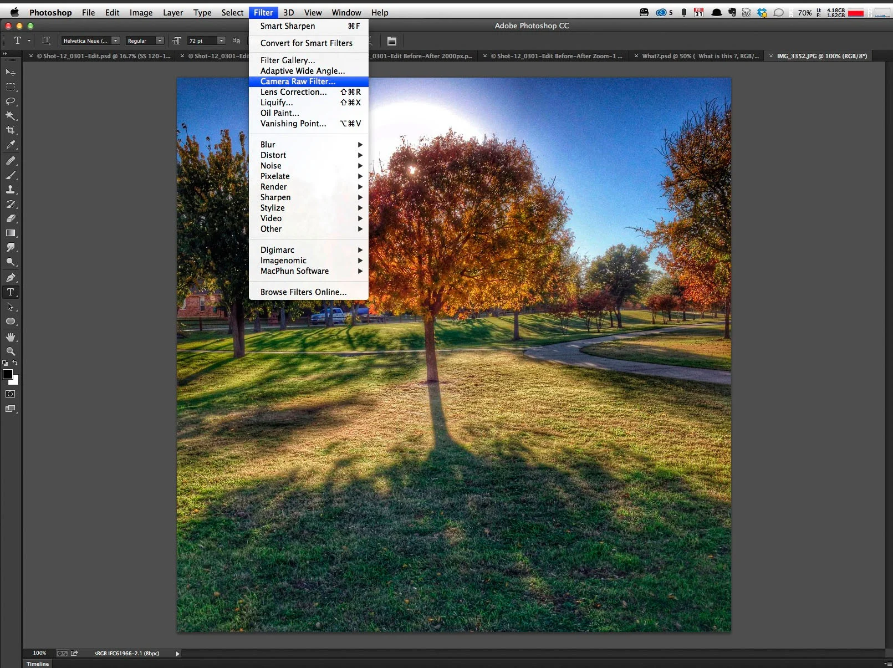893x668 pixels.
Task: Select the Eraser tool
Action: click(10, 219)
